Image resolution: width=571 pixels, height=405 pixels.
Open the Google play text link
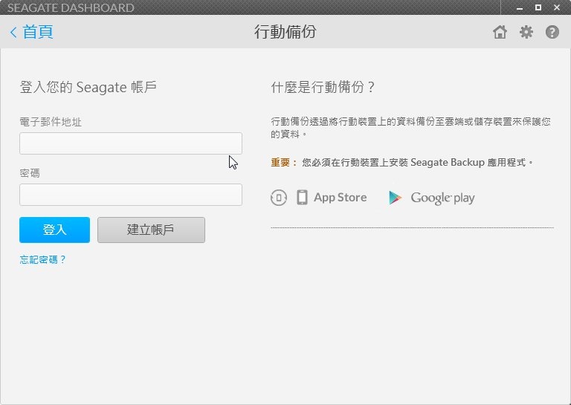442,198
